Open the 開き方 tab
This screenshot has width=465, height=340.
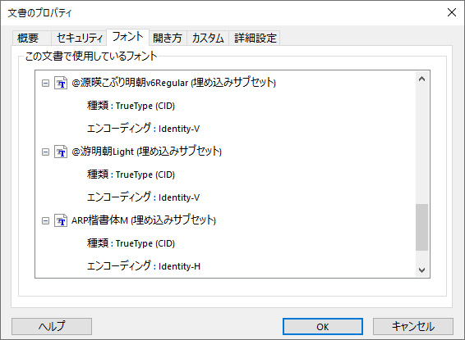coord(168,38)
